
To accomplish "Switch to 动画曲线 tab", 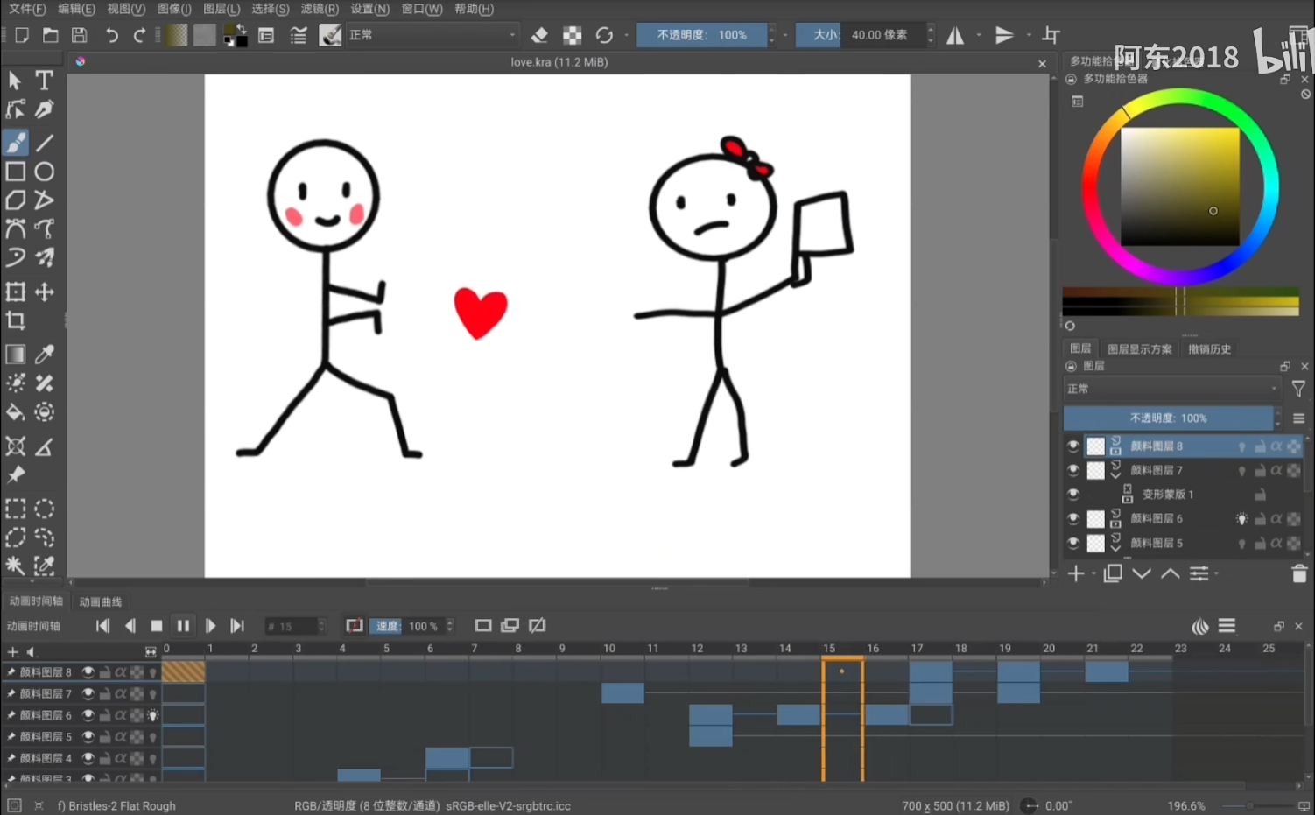I will pos(101,602).
